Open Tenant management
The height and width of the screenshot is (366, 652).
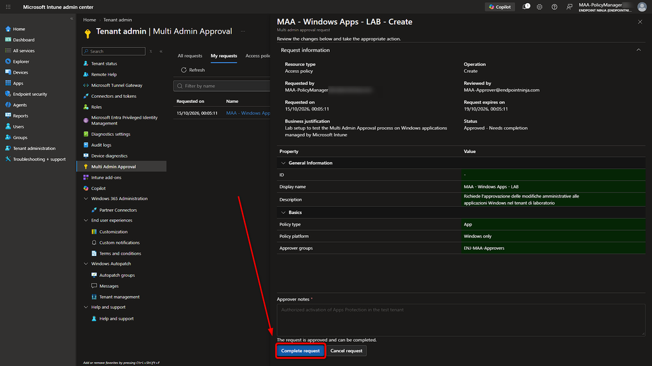point(119,297)
